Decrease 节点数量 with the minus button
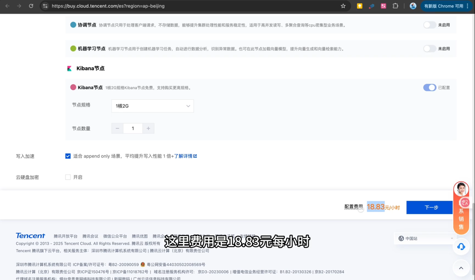 tap(117, 128)
